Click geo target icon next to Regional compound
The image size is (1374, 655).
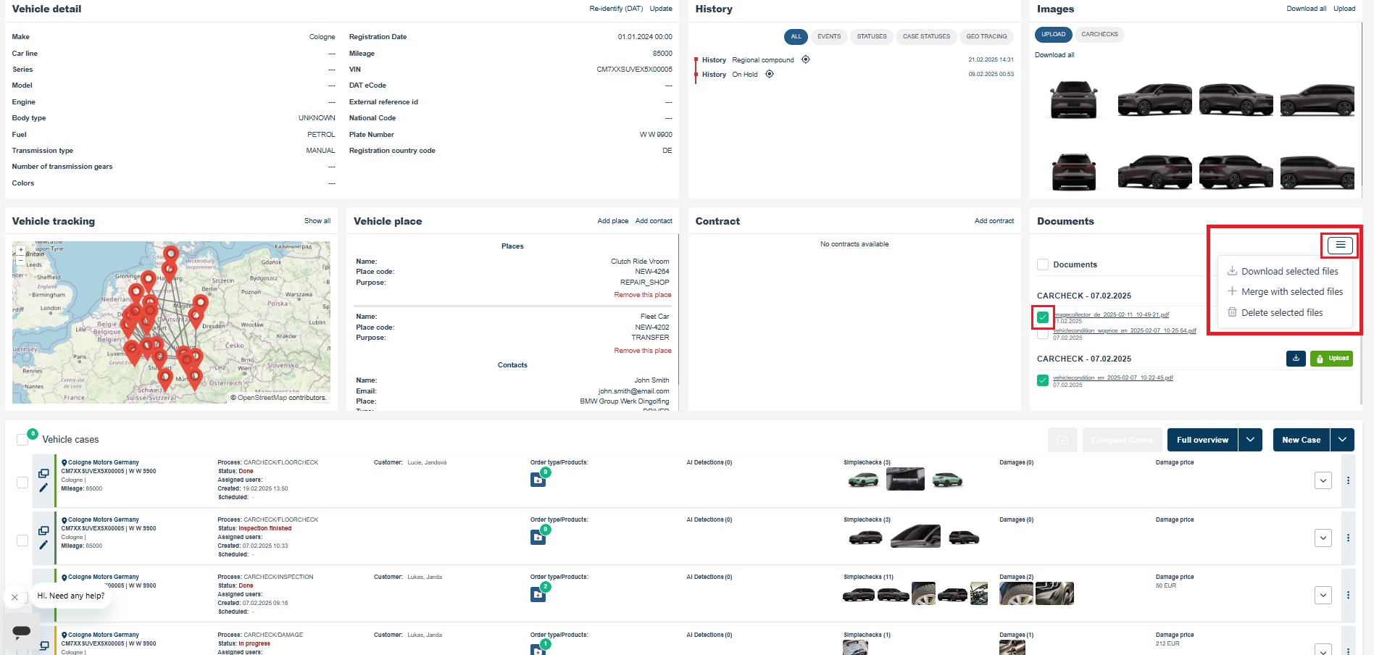pos(805,59)
